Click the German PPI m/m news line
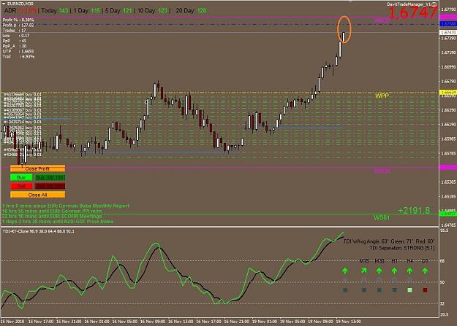Viewport: 457px width, 326px height. pos(52,211)
